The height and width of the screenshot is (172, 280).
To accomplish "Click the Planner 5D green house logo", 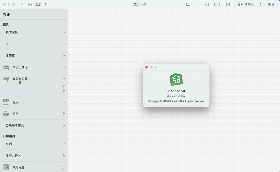I will tap(176, 80).
